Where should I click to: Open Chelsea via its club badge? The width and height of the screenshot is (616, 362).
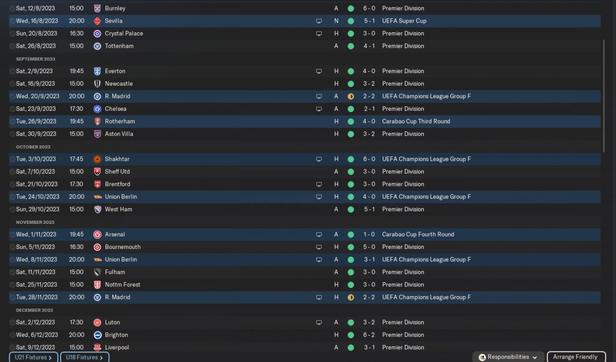[x=97, y=109]
